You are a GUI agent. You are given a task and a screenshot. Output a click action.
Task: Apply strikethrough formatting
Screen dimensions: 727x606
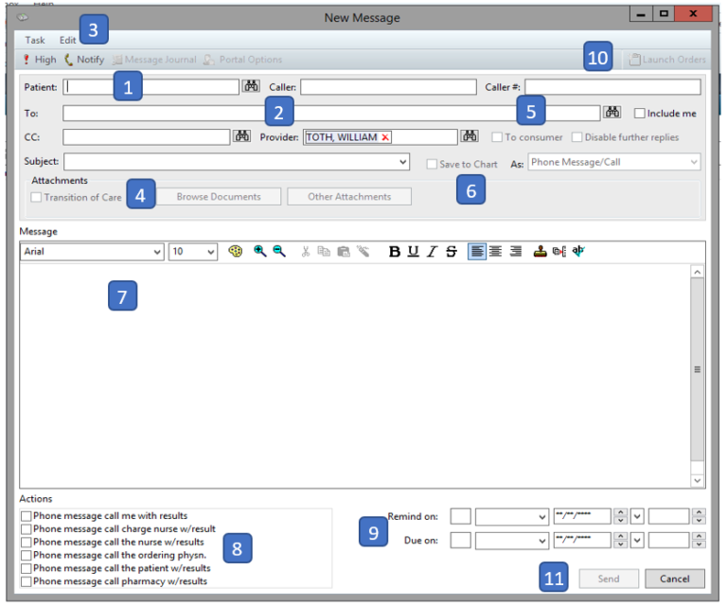[x=451, y=252]
